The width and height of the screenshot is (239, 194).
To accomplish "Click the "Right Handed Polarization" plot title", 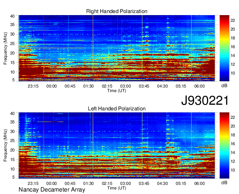I will [117, 11].
